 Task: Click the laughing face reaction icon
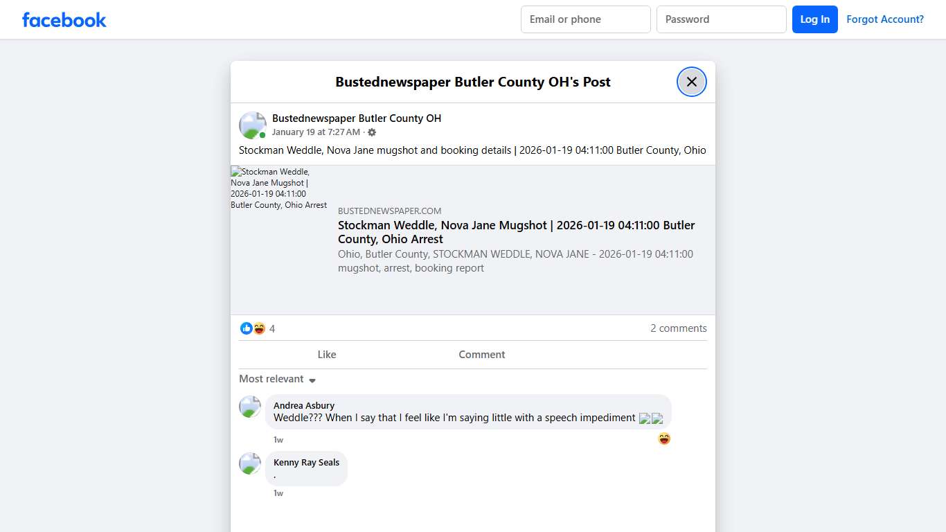tap(259, 328)
